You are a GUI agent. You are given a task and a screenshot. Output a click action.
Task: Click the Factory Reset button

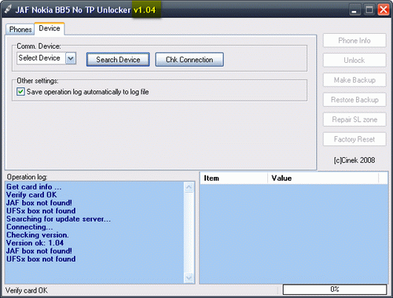pyautogui.click(x=354, y=139)
